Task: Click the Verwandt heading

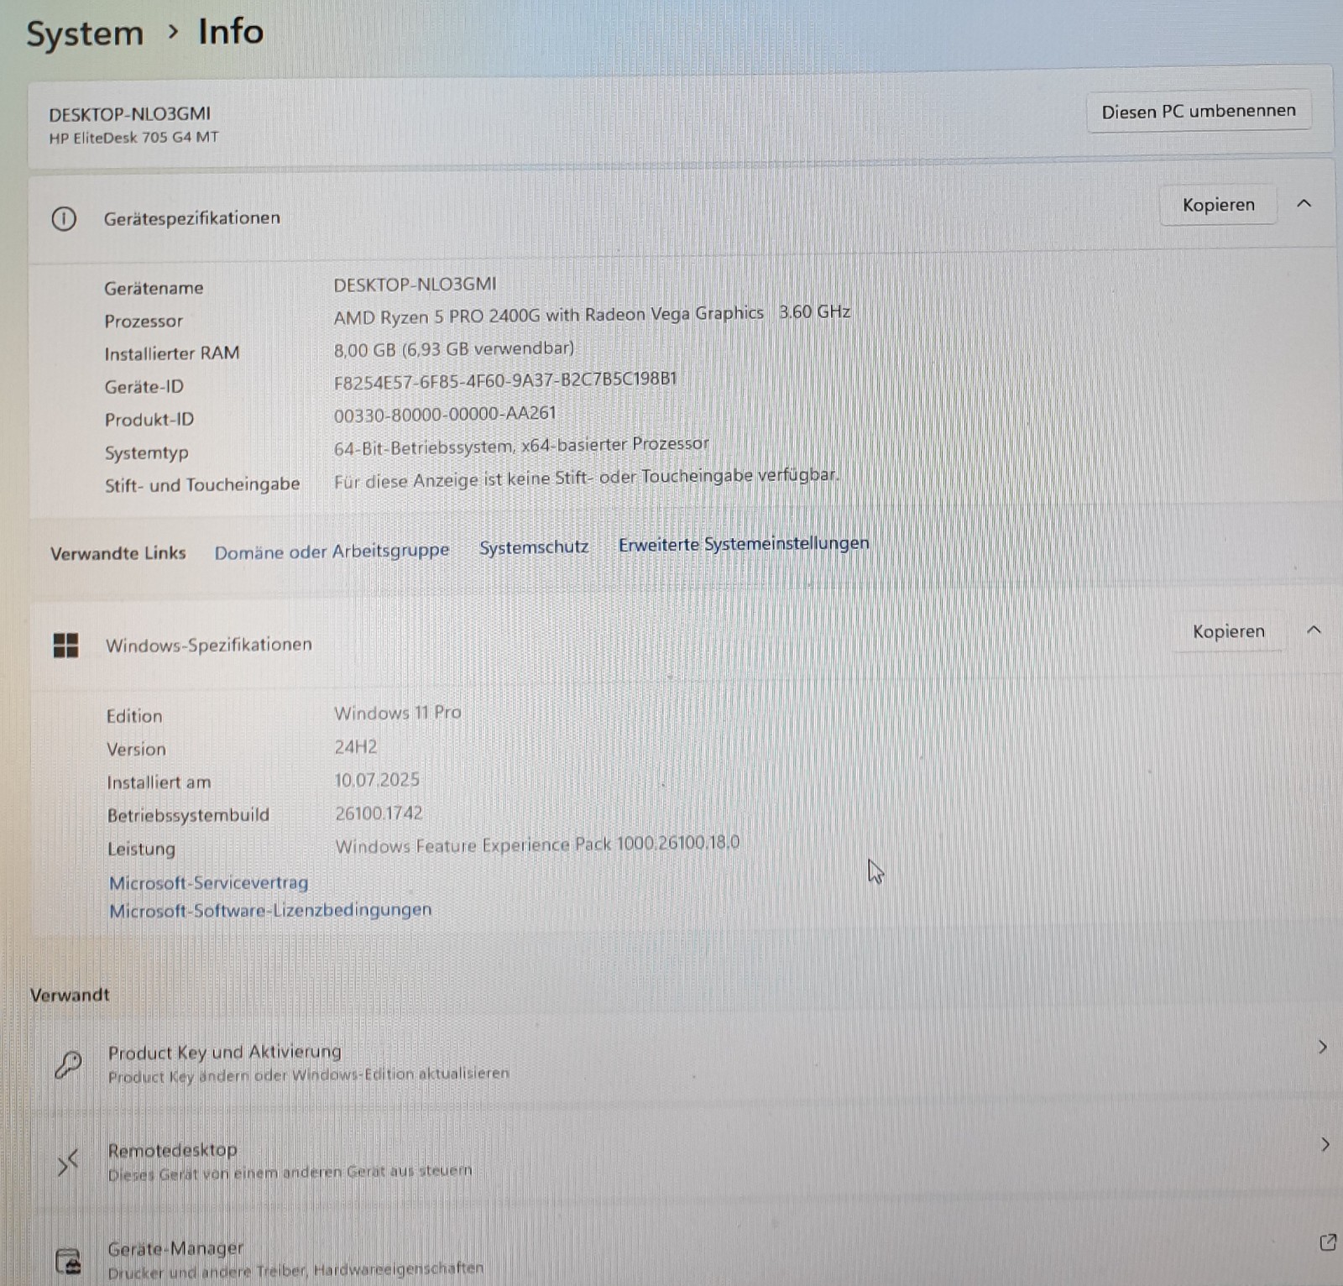Action: [x=70, y=995]
